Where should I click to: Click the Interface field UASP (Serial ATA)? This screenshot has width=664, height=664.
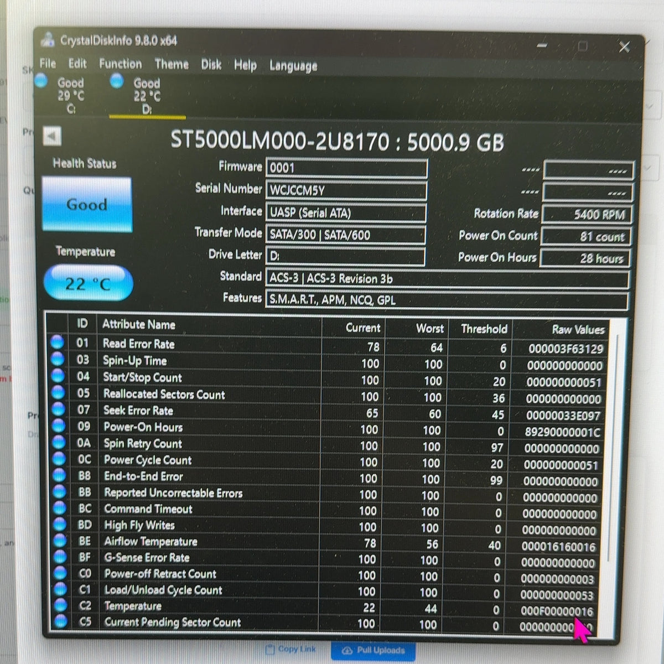tap(346, 212)
